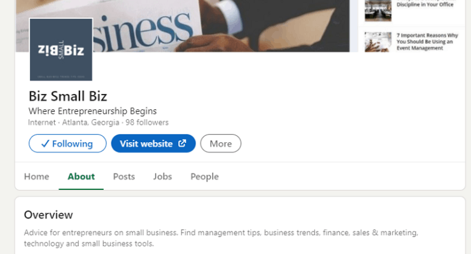This screenshot has height=254, width=471.
Task: Visit the company website
Action: pyautogui.click(x=153, y=144)
